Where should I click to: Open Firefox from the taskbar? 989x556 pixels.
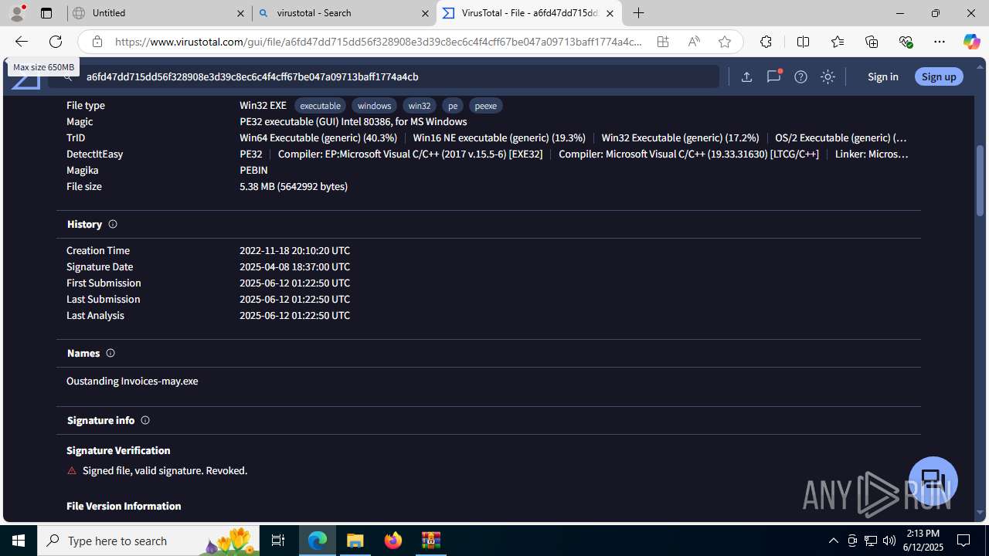coord(393,541)
